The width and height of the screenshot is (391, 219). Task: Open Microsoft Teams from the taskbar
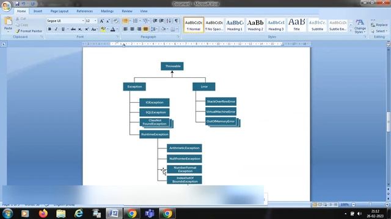coord(150,214)
